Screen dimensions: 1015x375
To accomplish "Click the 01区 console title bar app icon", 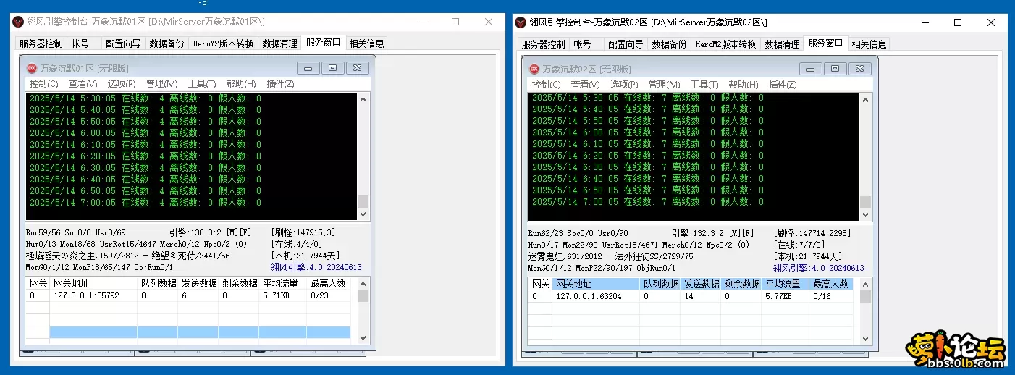I will click(18, 22).
